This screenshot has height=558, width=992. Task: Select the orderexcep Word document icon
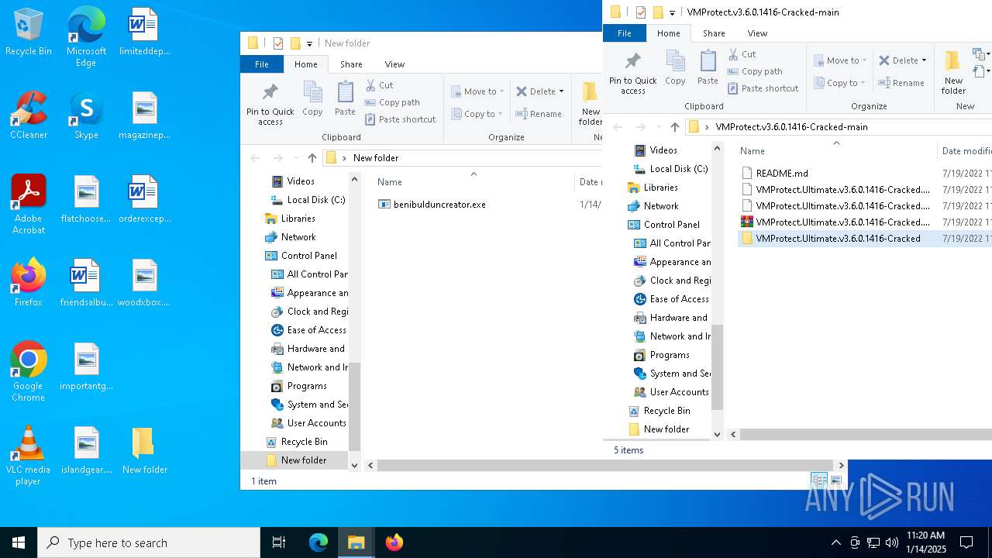(144, 199)
